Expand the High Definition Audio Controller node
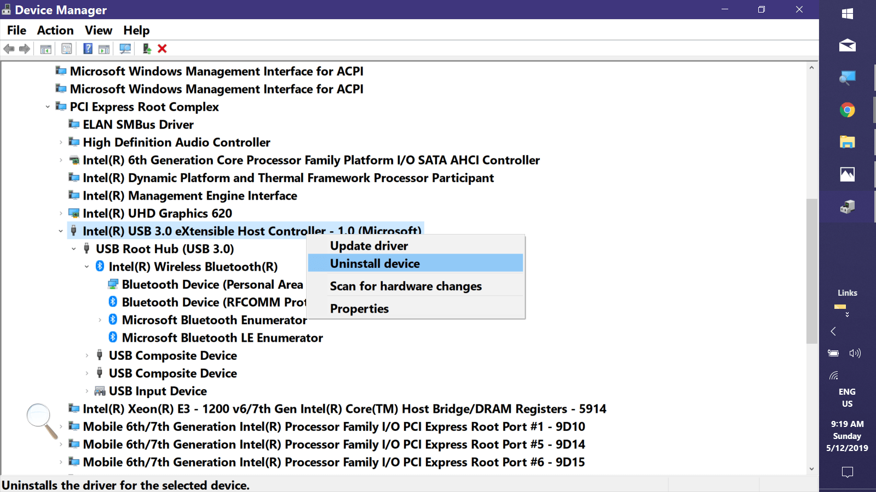This screenshot has height=492, width=876. click(61, 143)
